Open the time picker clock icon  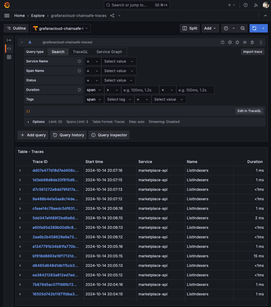click(x=226, y=28)
